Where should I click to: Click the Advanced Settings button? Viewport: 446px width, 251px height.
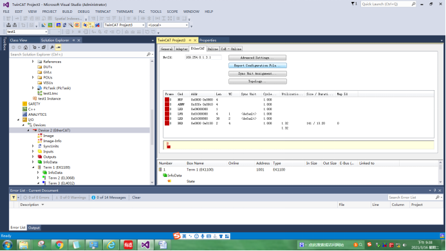coord(257,57)
